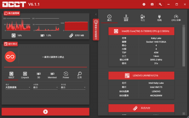Click the memory usage graph
This screenshot has height=118, width=189.
point(76,26)
